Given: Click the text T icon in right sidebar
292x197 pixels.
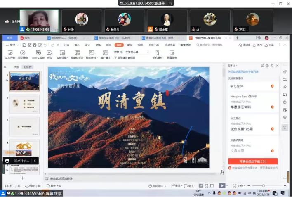Looking at the screenshot, I should [285, 128].
